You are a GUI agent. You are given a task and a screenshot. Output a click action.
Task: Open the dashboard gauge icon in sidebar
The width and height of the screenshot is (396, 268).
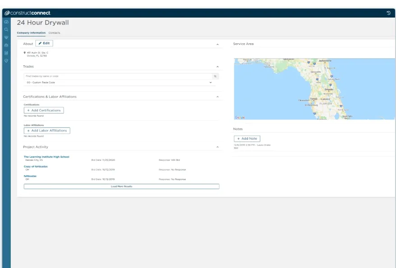pyautogui.click(x=6, y=22)
